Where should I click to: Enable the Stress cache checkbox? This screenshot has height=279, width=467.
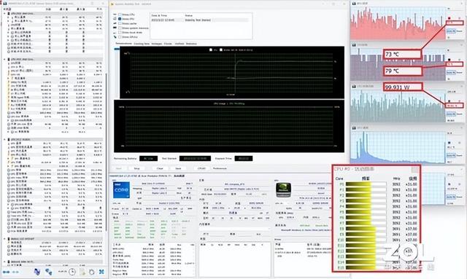[x=120, y=23]
